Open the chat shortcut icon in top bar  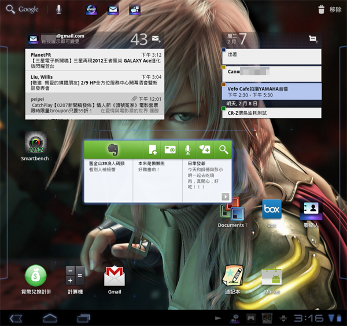pos(135,9)
